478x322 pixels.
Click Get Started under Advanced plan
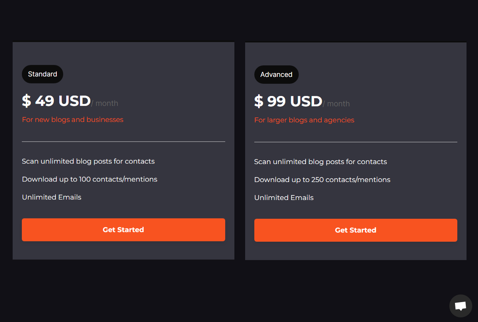coord(355,230)
